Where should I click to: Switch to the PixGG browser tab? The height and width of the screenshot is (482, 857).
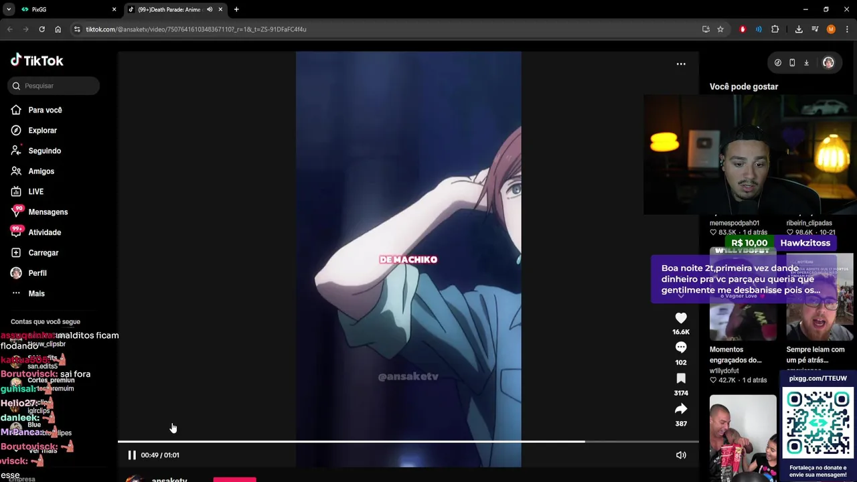click(x=66, y=9)
